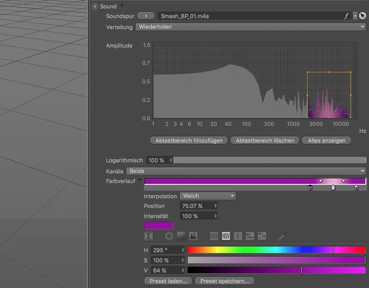This screenshot has width=369, height=288.
Task: Click the Abtastbereich hinzufügen button
Action: tap(189, 141)
